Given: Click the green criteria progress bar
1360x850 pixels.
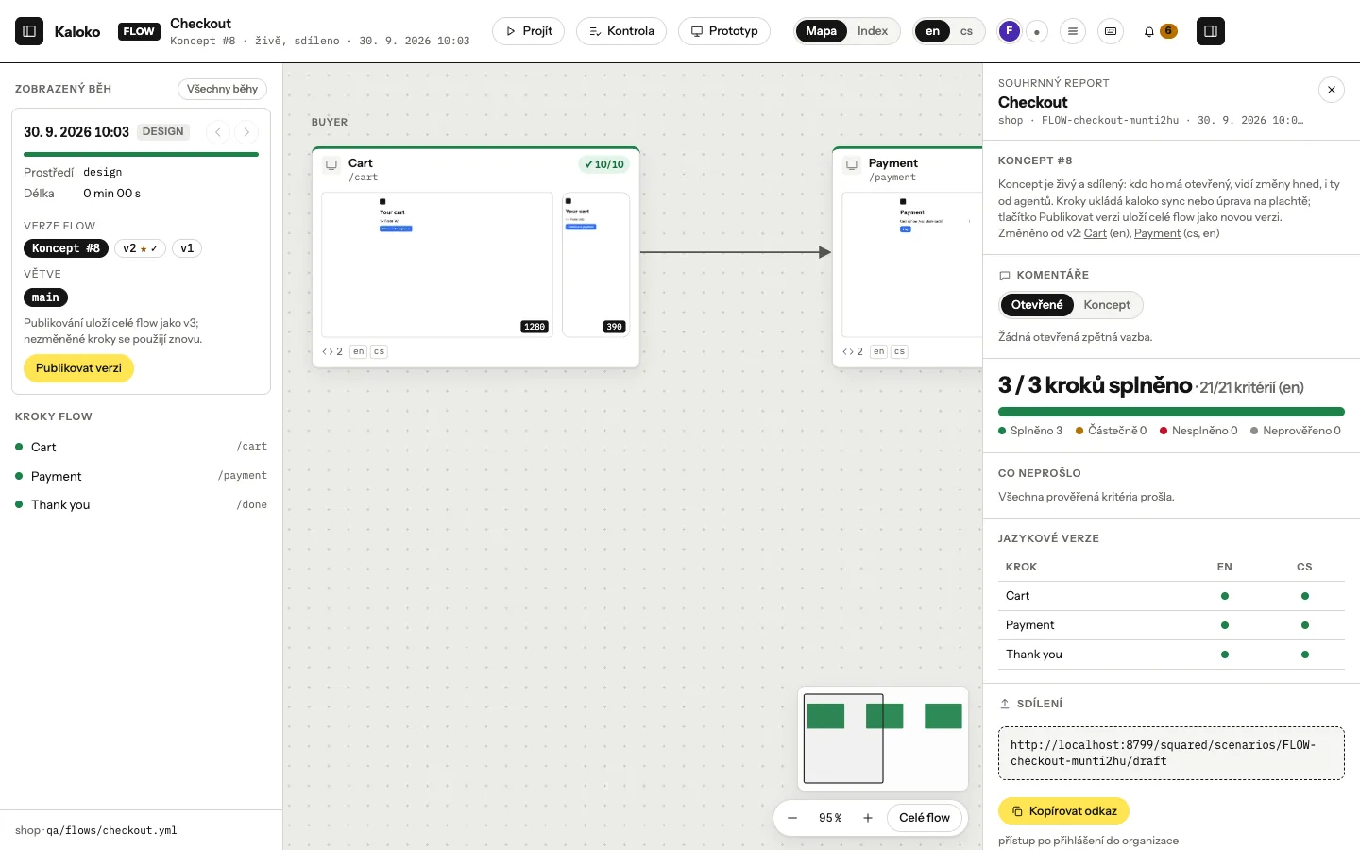Looking at the screenshot, I should click(x=1171, y=412).
